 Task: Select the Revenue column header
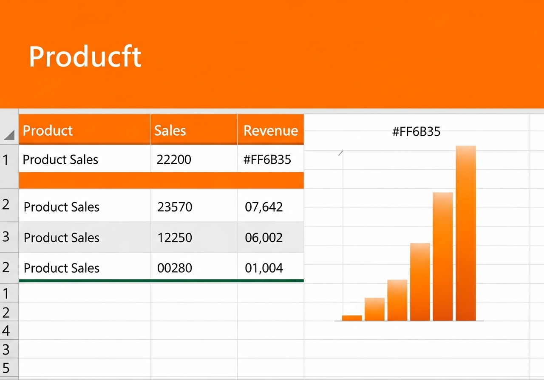pyautogui.click(x=271, y=130)
